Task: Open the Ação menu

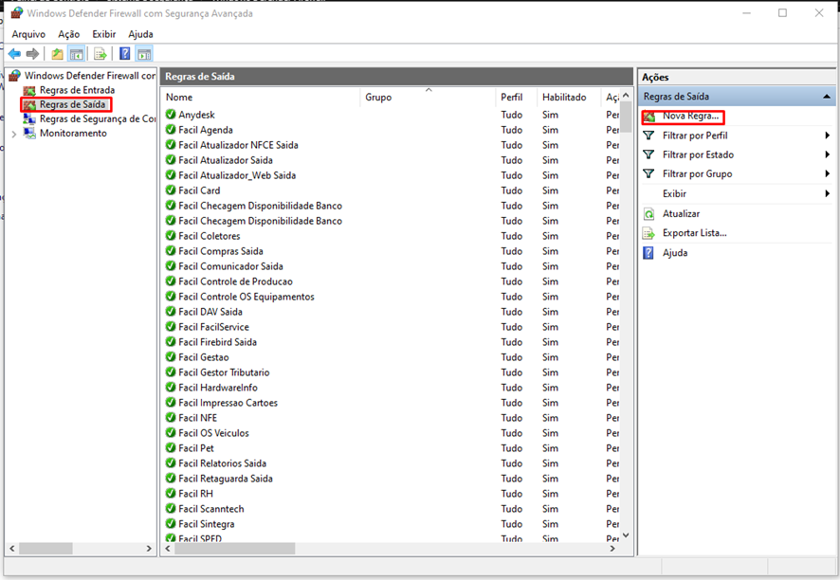Action: point(68,34)
